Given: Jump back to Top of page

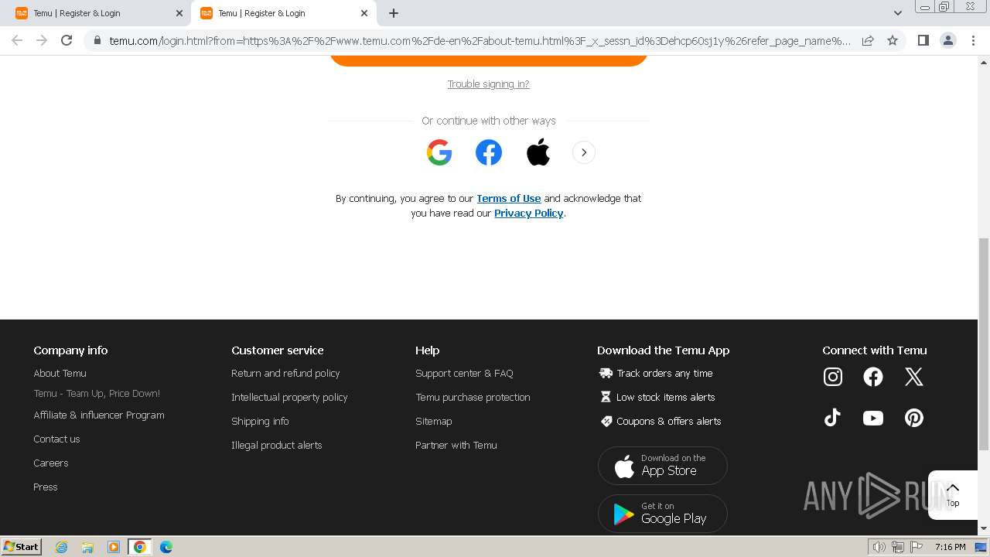Looking at the screenshot, I should 953,495.
